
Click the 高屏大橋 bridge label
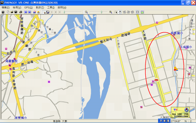tap(106, 40)
